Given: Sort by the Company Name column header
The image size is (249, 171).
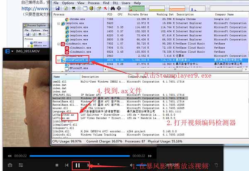Looking at the screenshot, I should (x=224, y=14).
